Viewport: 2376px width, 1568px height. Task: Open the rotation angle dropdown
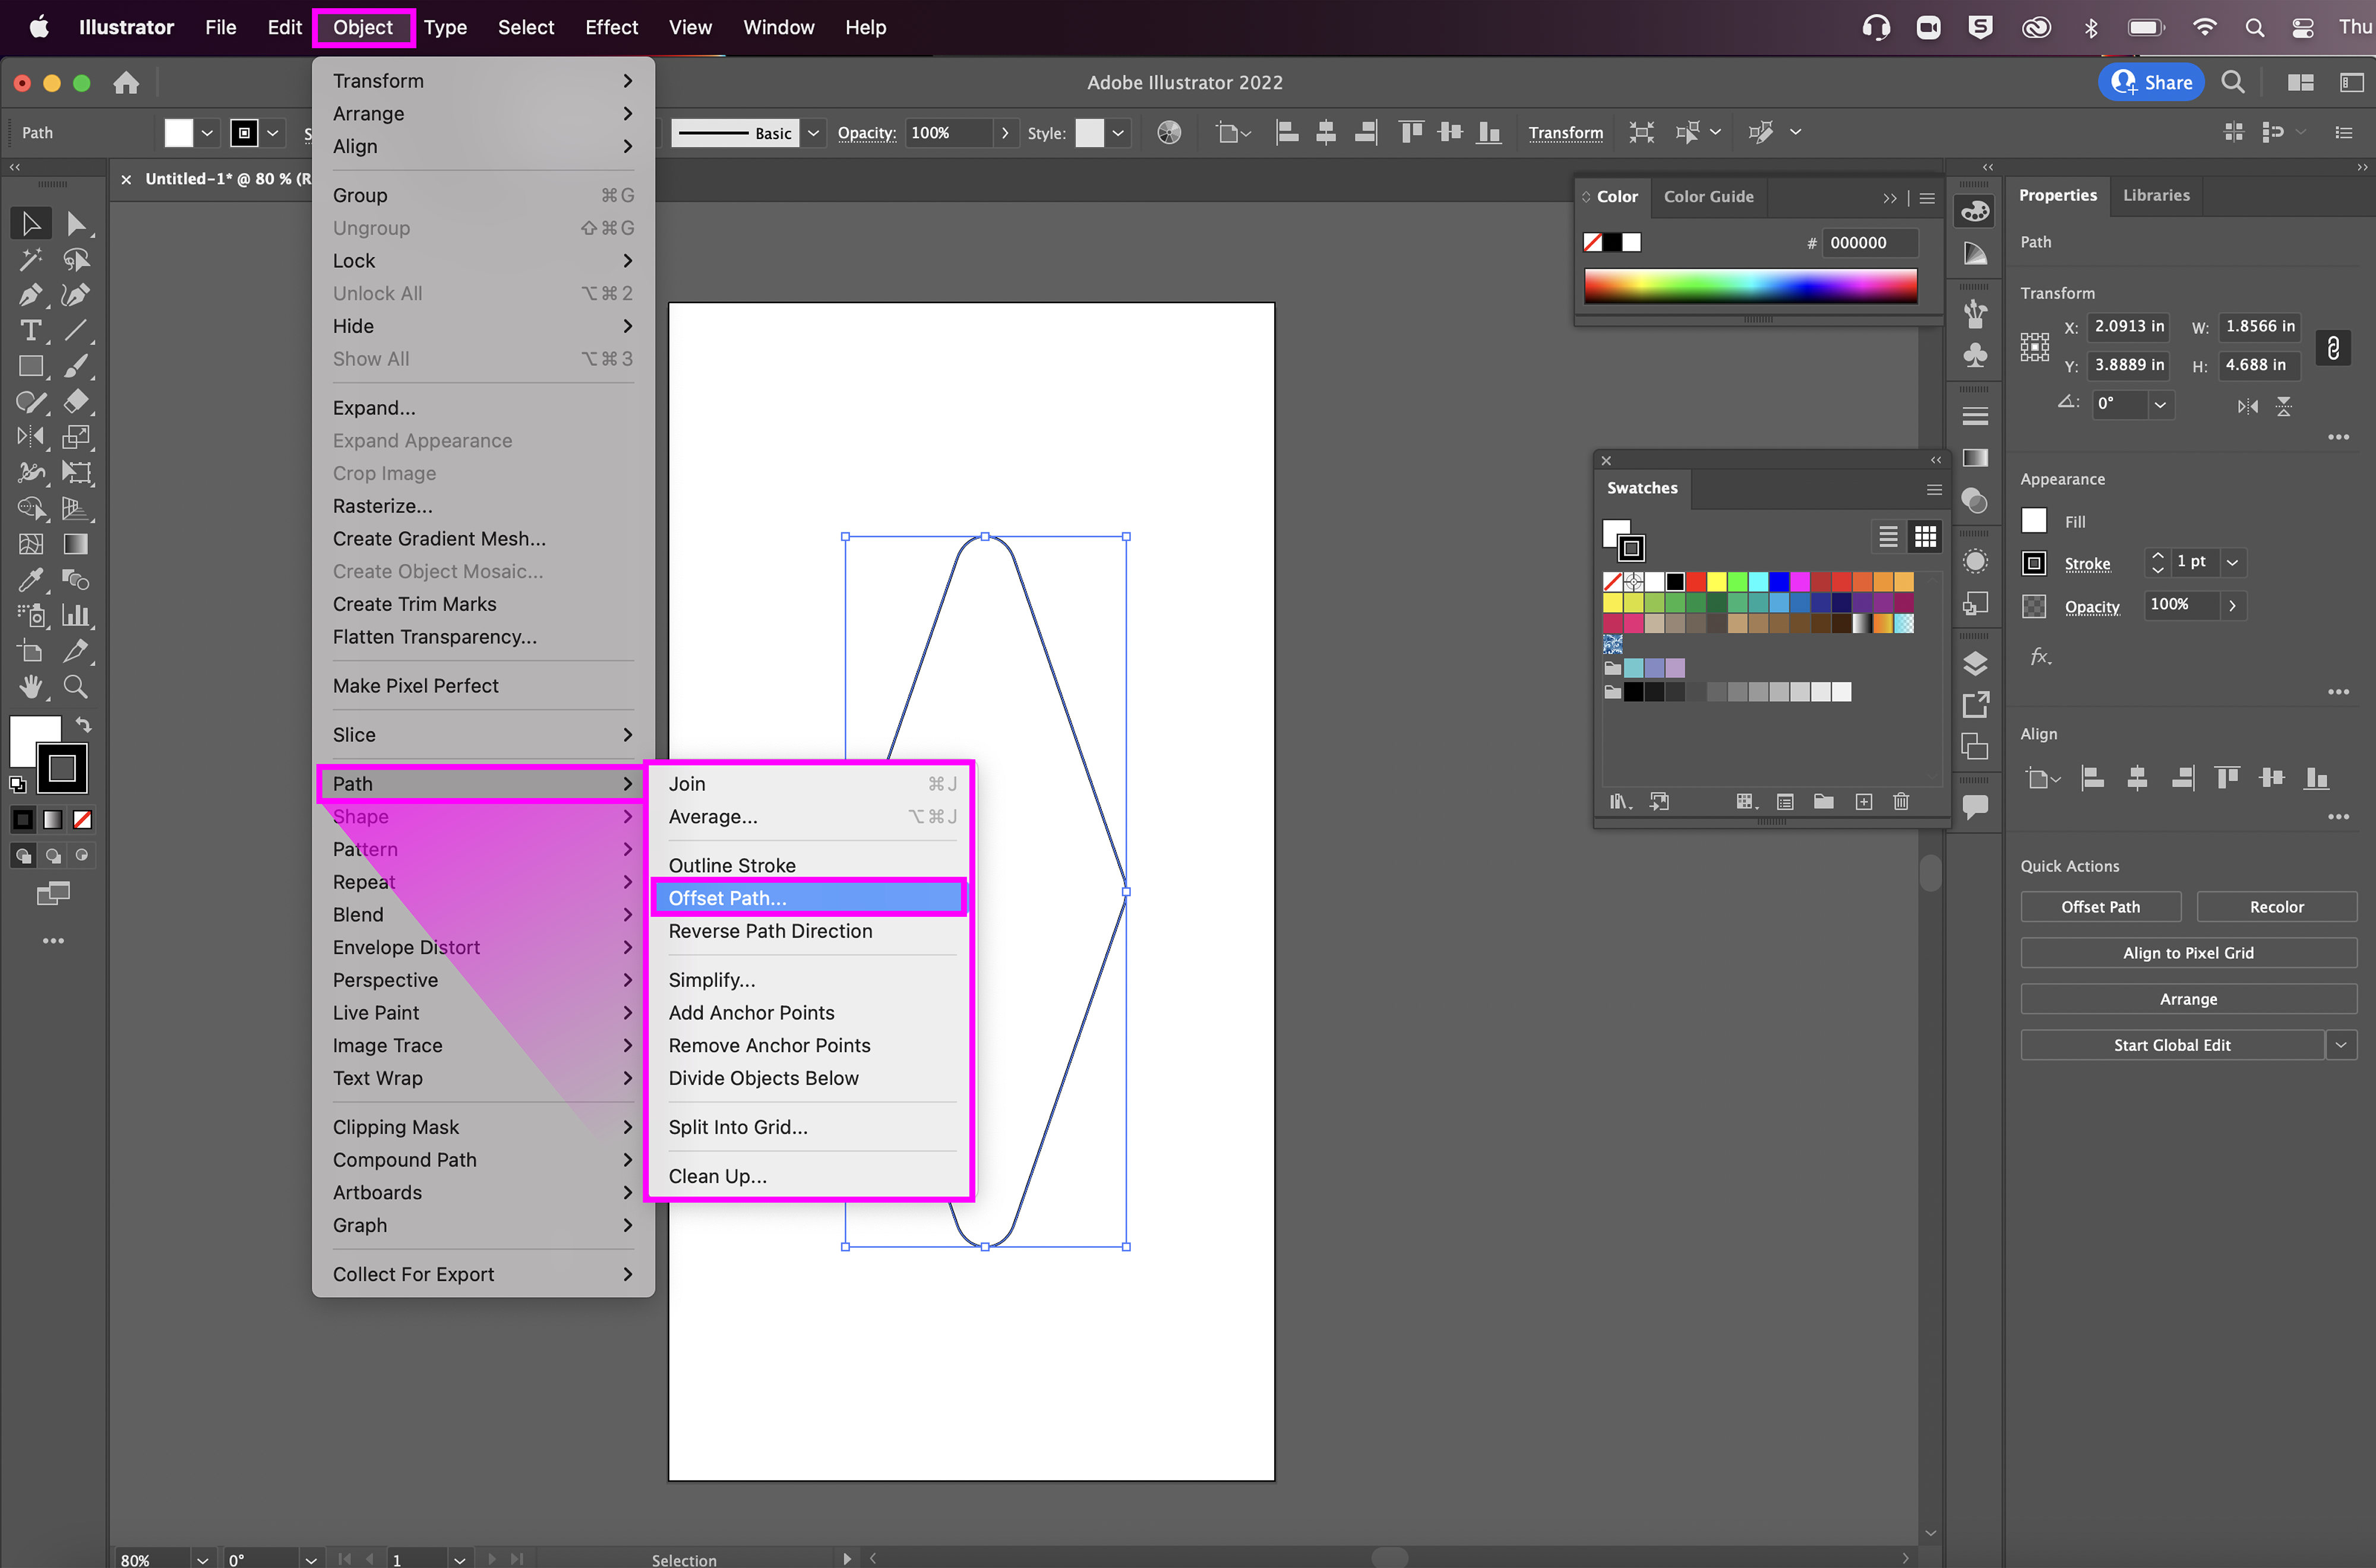click(x=2160, y=404)
